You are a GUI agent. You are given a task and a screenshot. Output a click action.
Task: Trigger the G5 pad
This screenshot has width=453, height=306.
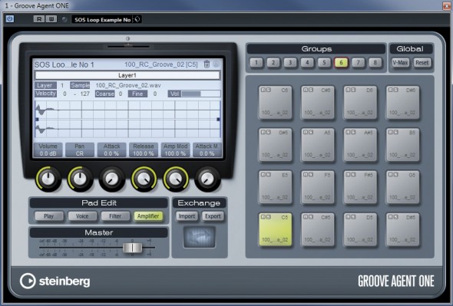coord(403,187)
